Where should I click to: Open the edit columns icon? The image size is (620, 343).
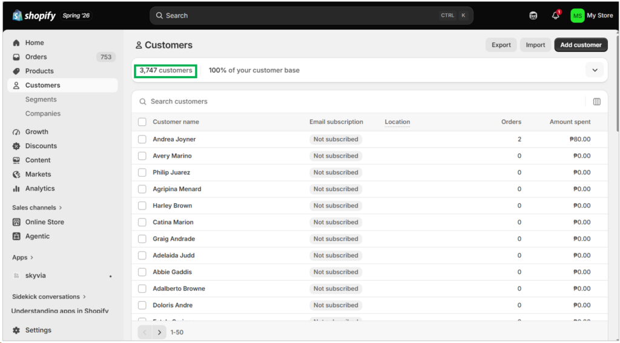point(596,102)
